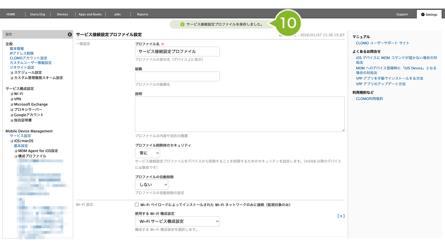Collapse the settings sidebar arrow icon
The width and height of the screenshot is (445, 250).
point(70,34)
